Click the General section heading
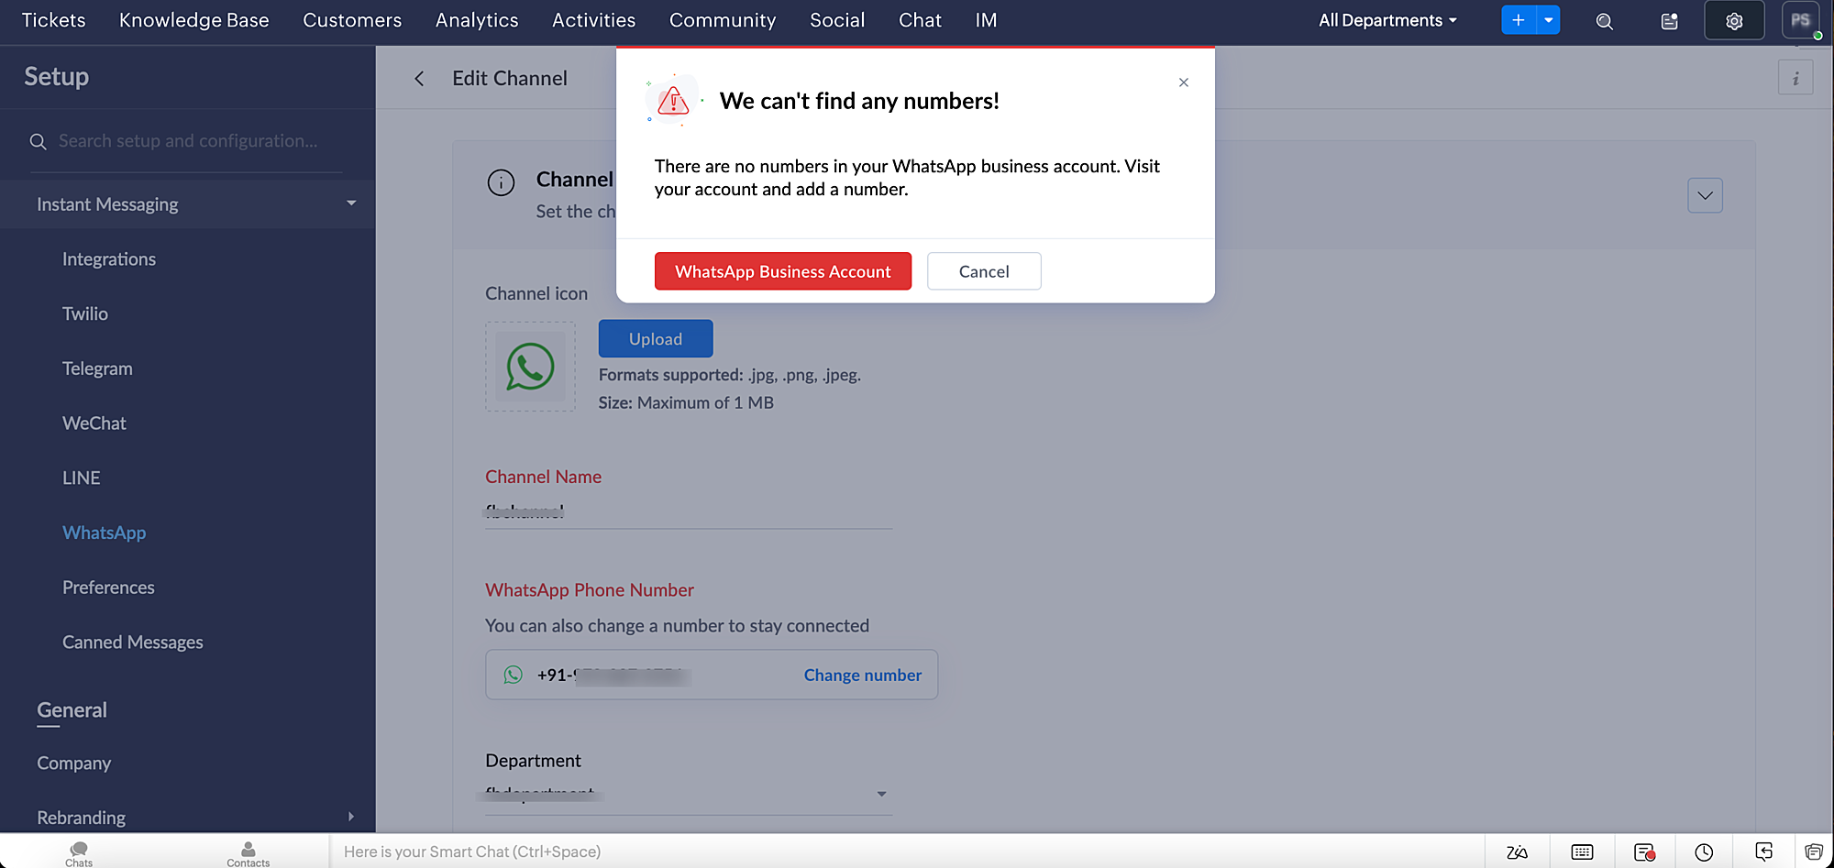This screenshot has width=1834, height=868. click(72, 710)
